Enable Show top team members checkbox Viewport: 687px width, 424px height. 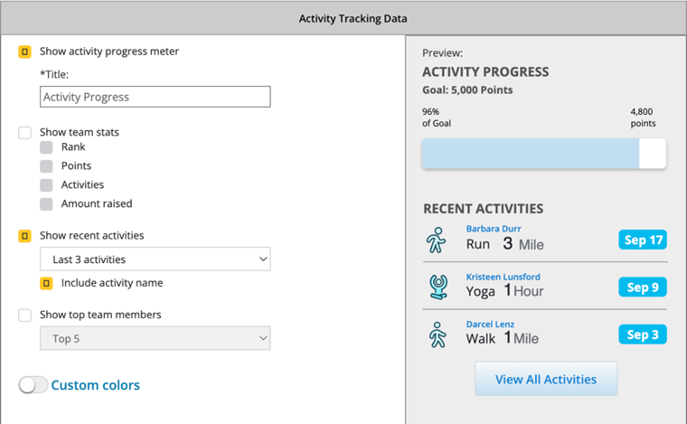tap(25, 315)
